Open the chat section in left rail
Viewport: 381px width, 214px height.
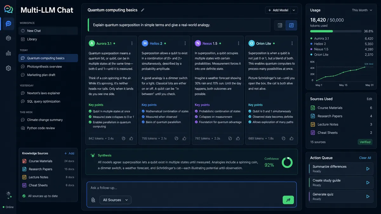click(8, 24)
